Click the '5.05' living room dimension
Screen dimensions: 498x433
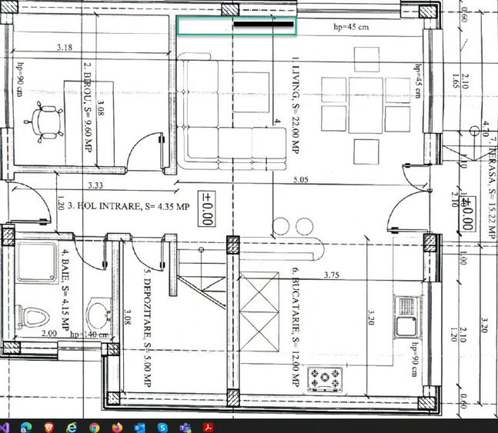coord(300,180)
